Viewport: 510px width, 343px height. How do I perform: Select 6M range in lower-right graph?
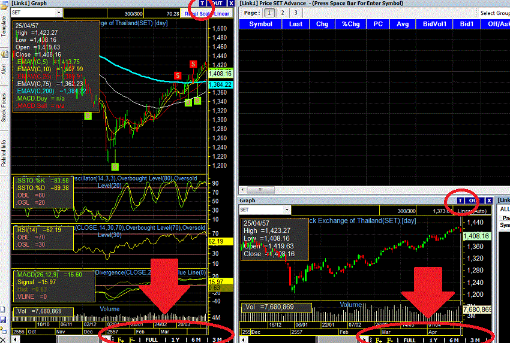[x=454, y=340]
